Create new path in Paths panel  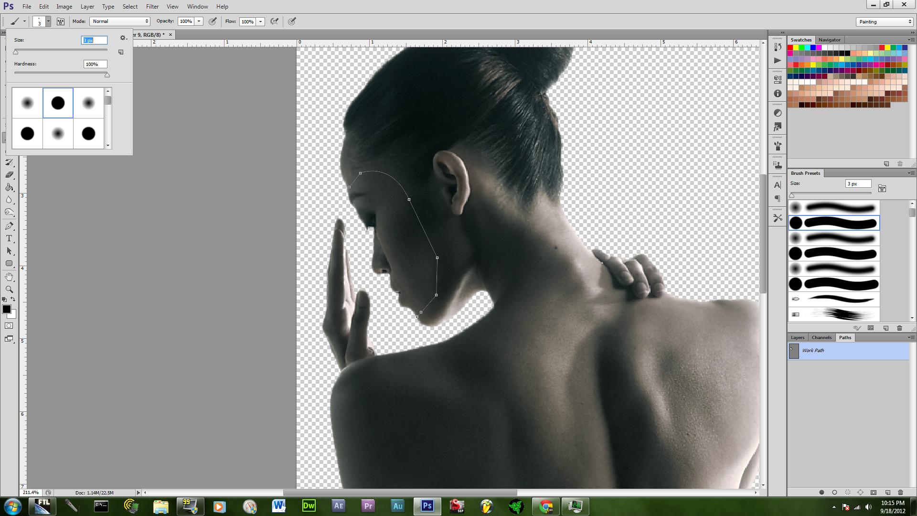point(887,492)
